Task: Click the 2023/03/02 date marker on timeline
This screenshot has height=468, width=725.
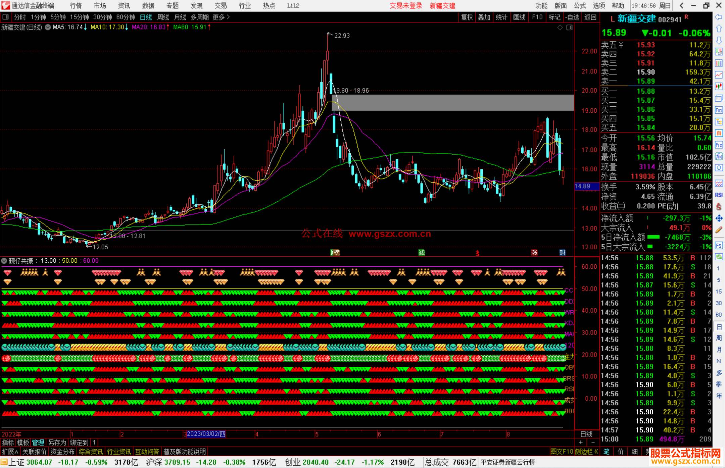Action: tap(206, 434)
